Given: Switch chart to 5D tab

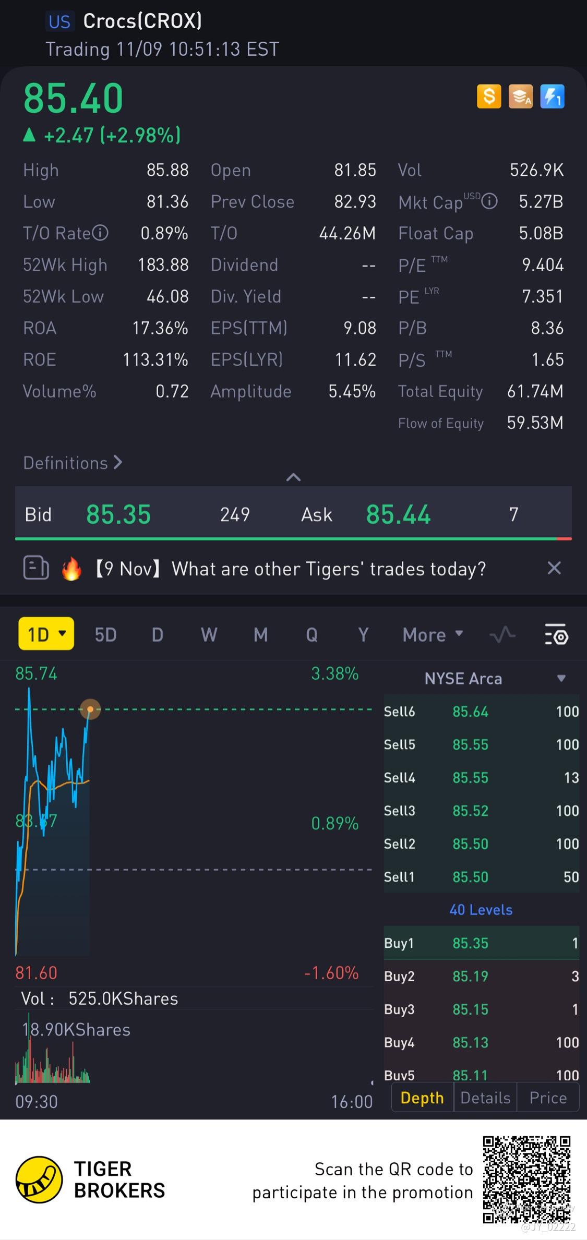Looking at the screenshot, I should pyautogui.click(x=105, y=635).
